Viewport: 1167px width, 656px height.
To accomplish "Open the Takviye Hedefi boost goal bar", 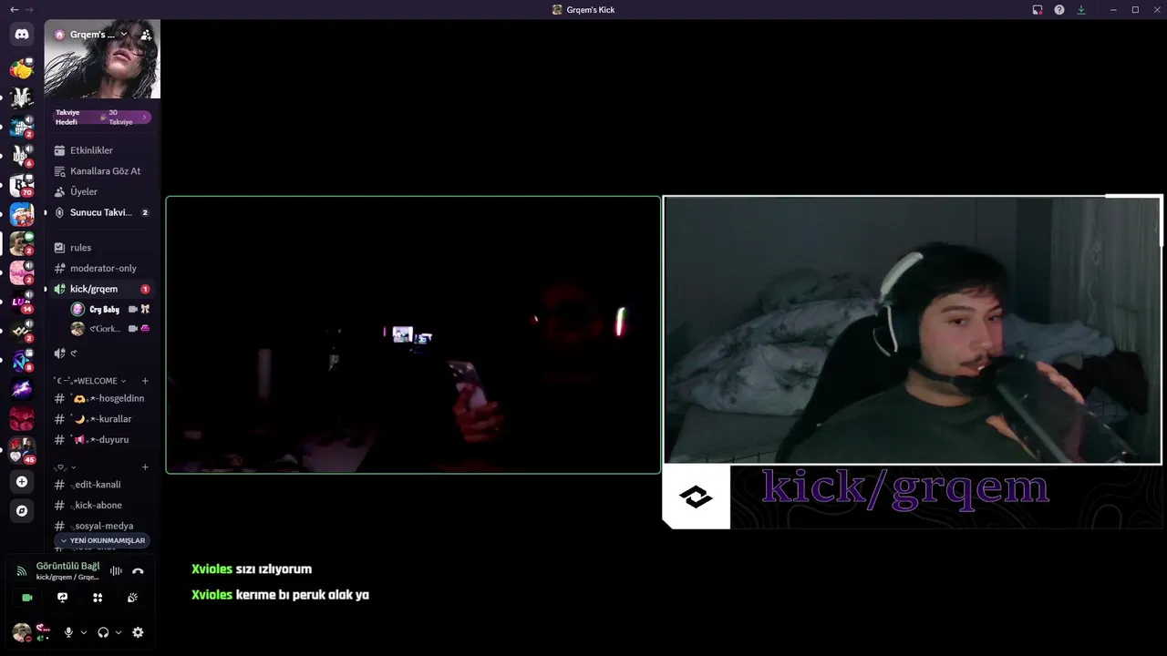I will click(102, 117).
